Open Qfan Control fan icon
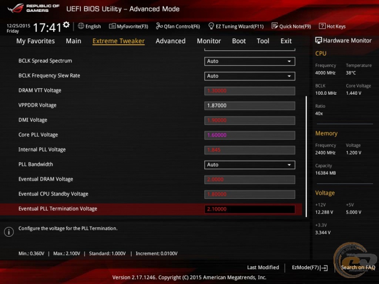Image resolution: width=379 pixels, height=284 pixels. click(x=159, y=26)
